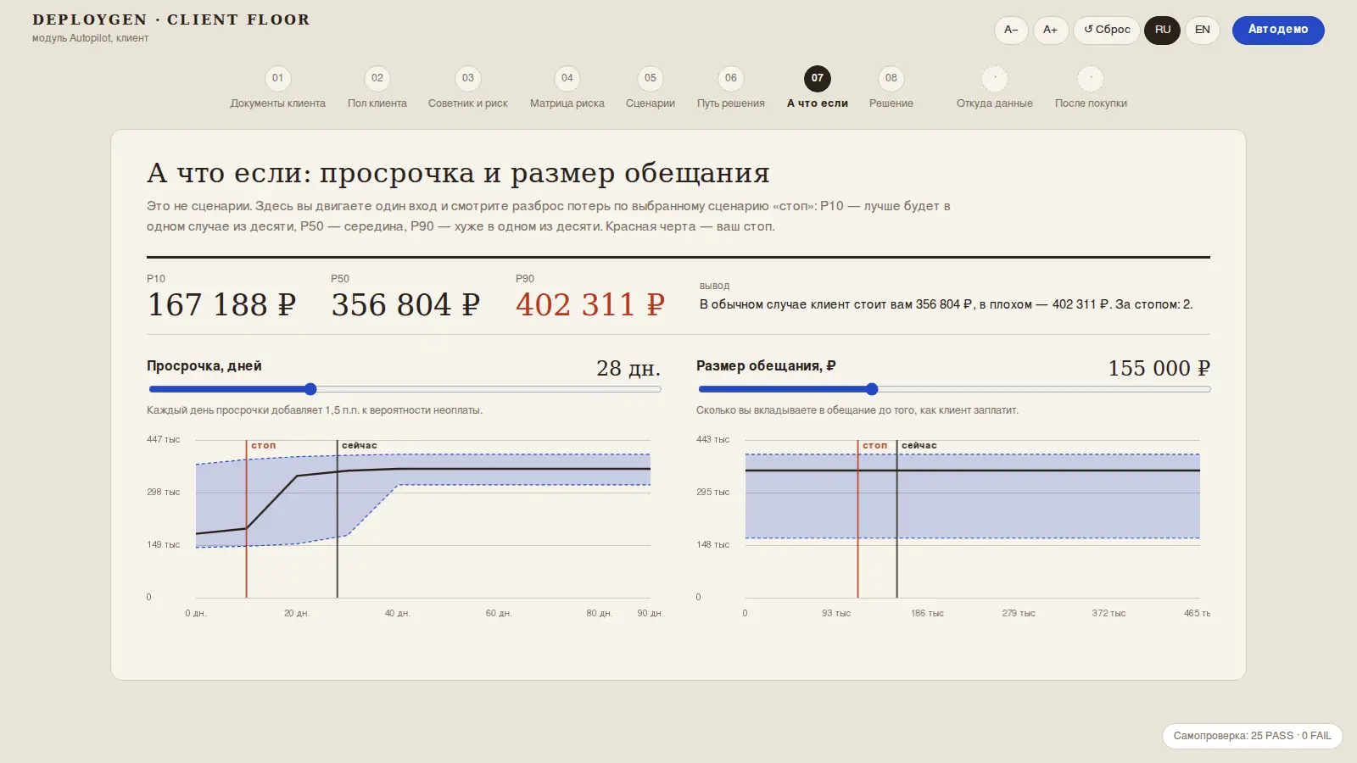
Task: Click the red P90 value 402 311 ₽
Action: [x=590, y=304]
